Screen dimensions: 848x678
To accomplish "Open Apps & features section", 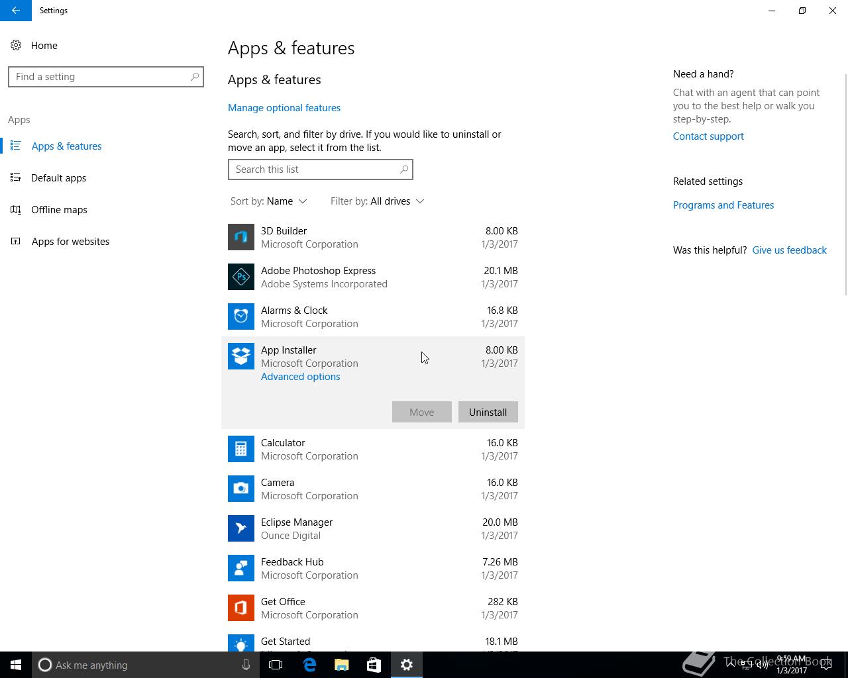I will tap(66, 146).
